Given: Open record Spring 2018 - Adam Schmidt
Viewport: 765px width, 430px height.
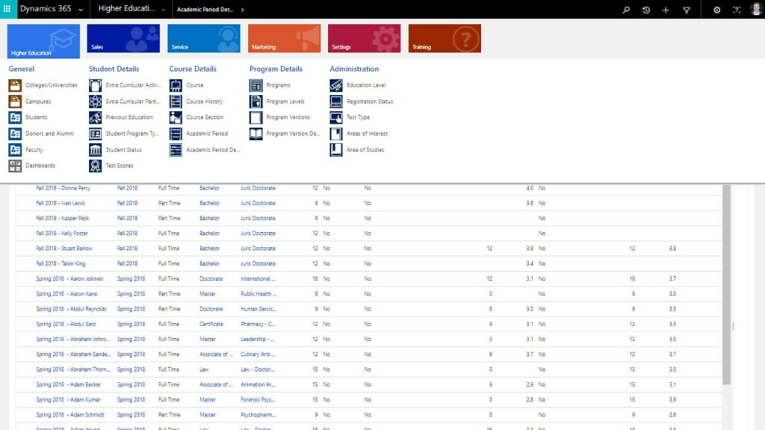Looking at the screenshot, I should [70, 414].
